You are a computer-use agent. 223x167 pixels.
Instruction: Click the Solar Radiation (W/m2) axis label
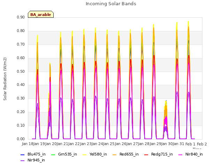5,79
